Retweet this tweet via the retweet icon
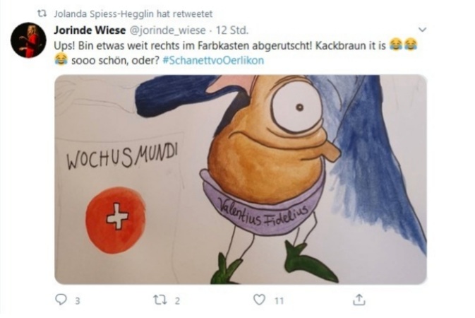Viewport: 475px width, 318px height. pos(160,300)
